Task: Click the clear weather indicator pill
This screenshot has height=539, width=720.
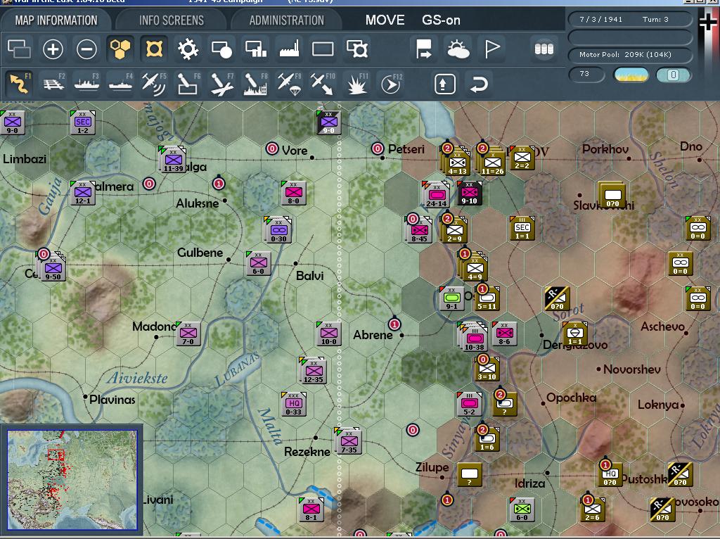Action: pyautogui.click(x=631, y=75)
